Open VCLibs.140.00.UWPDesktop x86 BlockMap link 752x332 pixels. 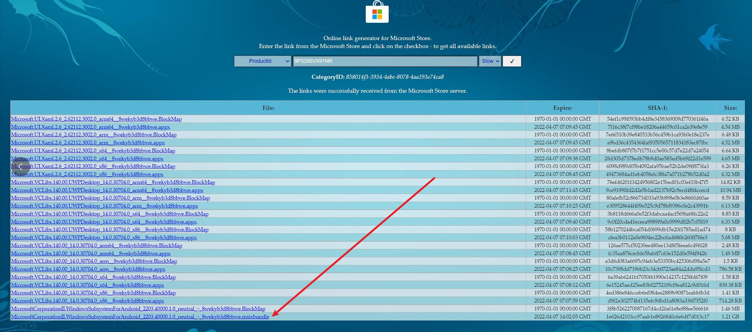click(x=110, y=230)
